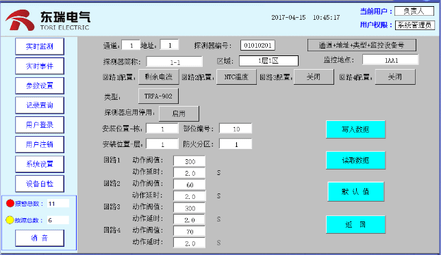Click the 通道 channel input field
This screenshot has height=255, width=441.
131,45
